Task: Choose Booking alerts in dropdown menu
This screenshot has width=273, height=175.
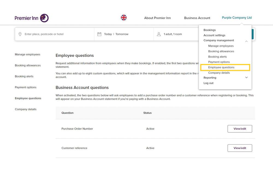Action: point(218,57)
